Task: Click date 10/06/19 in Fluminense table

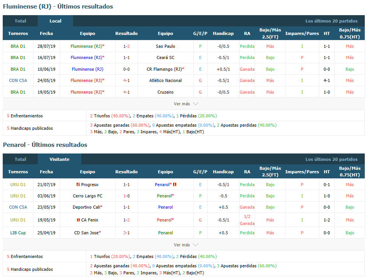Action: 46,69
